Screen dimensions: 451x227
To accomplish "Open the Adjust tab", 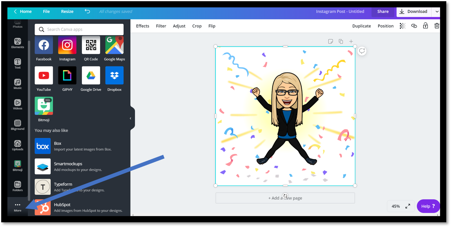I will (179, 26).
